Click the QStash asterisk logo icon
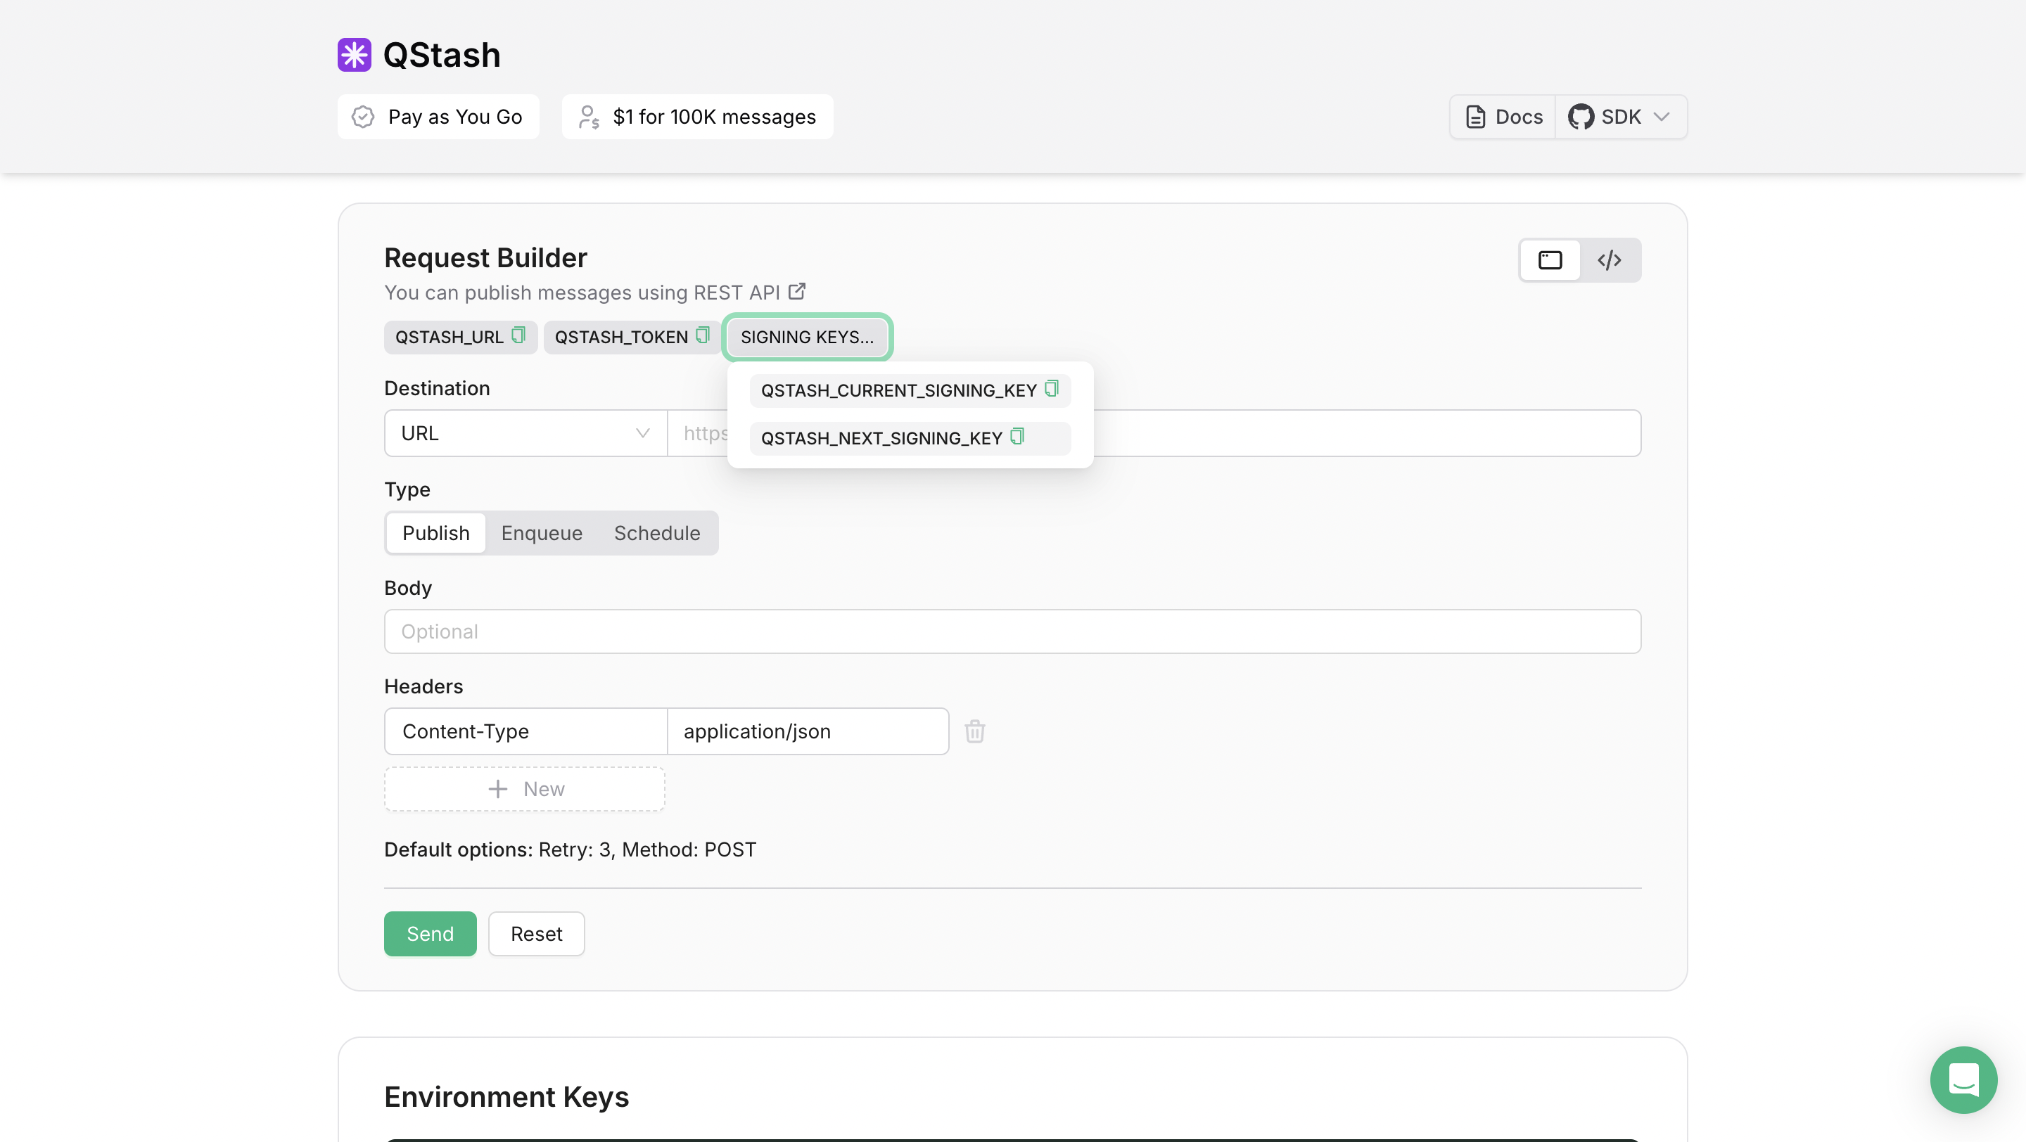This screenshot has width=2026, height=1142. coord(355,54)
